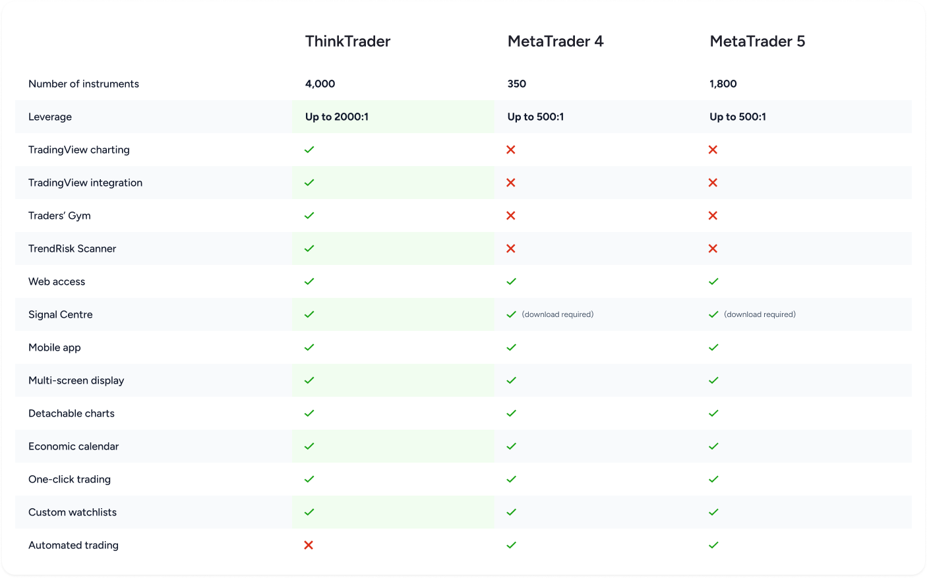Click MetaTrader 4's TradingView charting red cross
This screenshot has width=927, height=578.
click(x=511, y=150)
